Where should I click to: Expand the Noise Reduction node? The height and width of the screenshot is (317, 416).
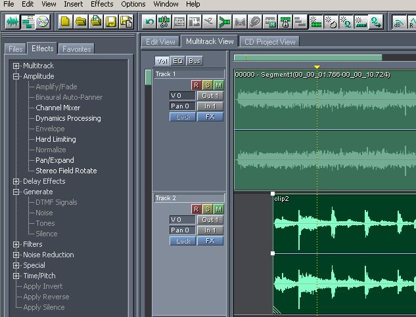16,255
